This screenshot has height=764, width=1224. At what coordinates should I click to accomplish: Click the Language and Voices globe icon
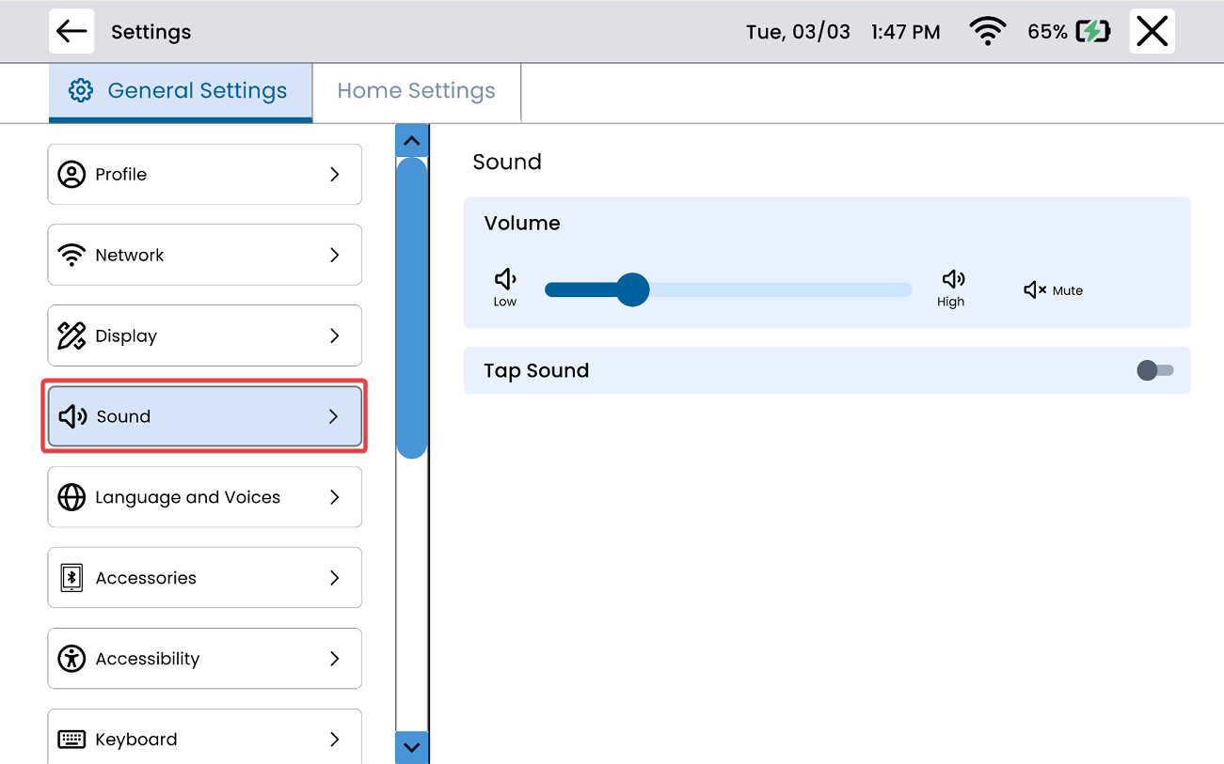click(72, 497)
